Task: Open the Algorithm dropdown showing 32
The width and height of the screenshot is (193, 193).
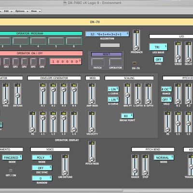Action: click(107, 34)
